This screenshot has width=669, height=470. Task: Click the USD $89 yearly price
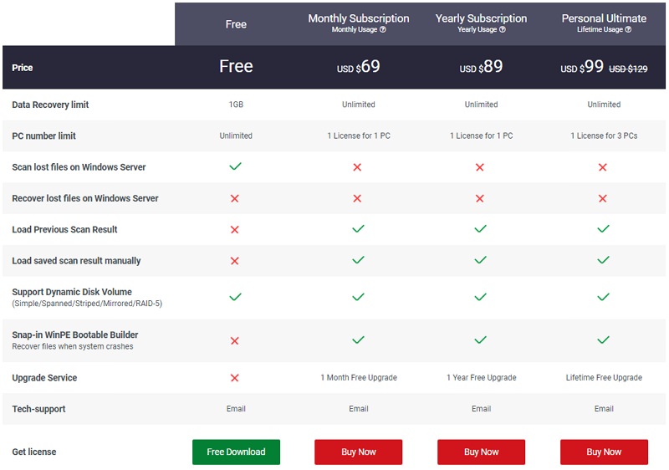click(x=481, y=67)
